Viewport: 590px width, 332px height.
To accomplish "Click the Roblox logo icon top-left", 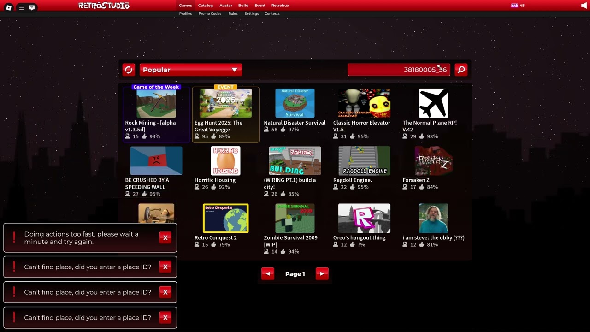I will [x=8, y=7].
